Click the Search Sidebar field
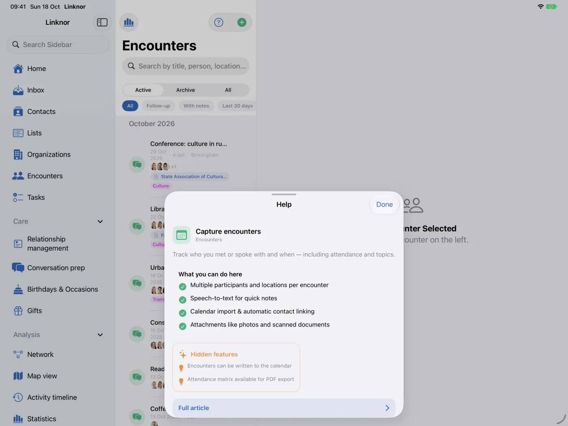 [58, 45]
